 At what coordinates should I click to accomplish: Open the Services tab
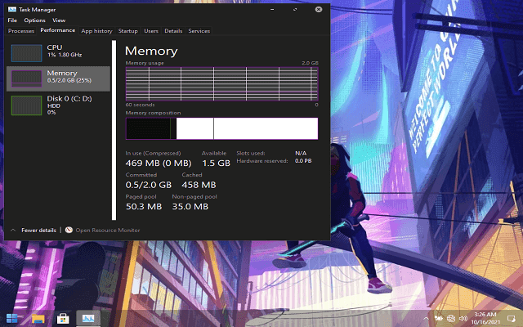[x=199, y=31]
